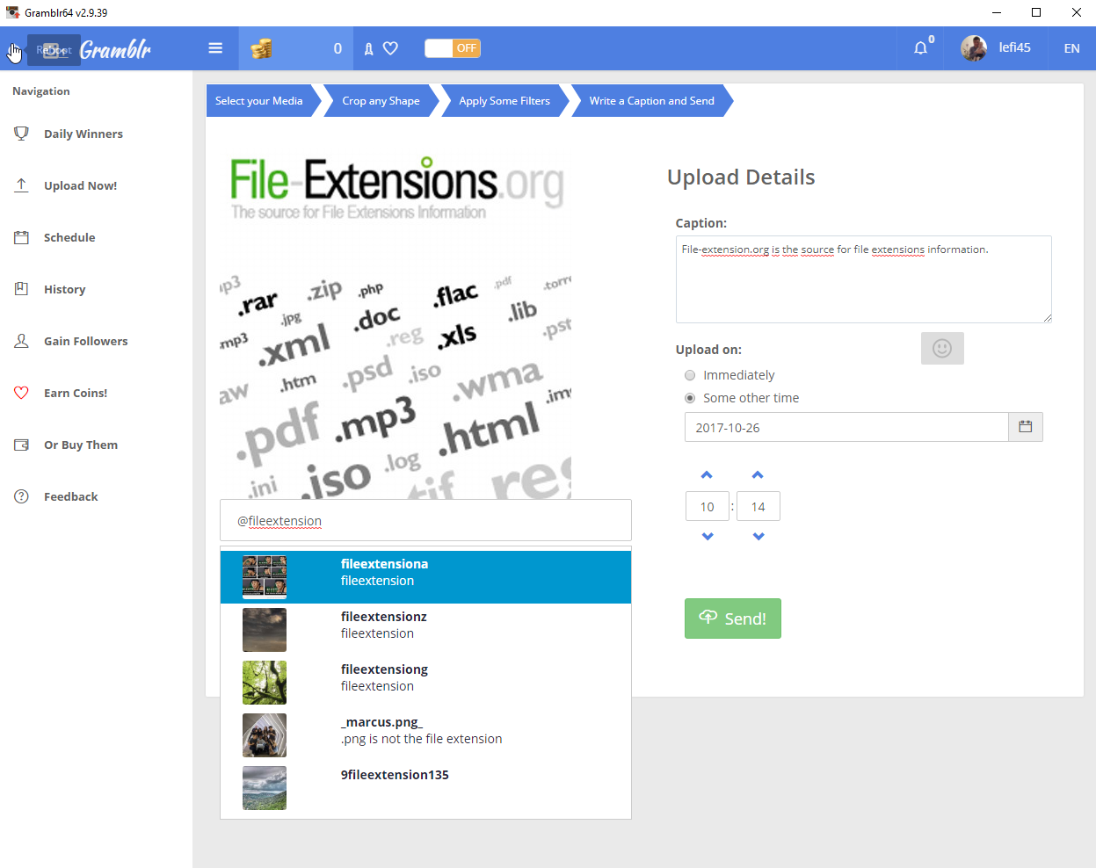Open the calendar icon next to the date
Viewport: 1096px width, 868px height.
click(x=1025, y=427)
